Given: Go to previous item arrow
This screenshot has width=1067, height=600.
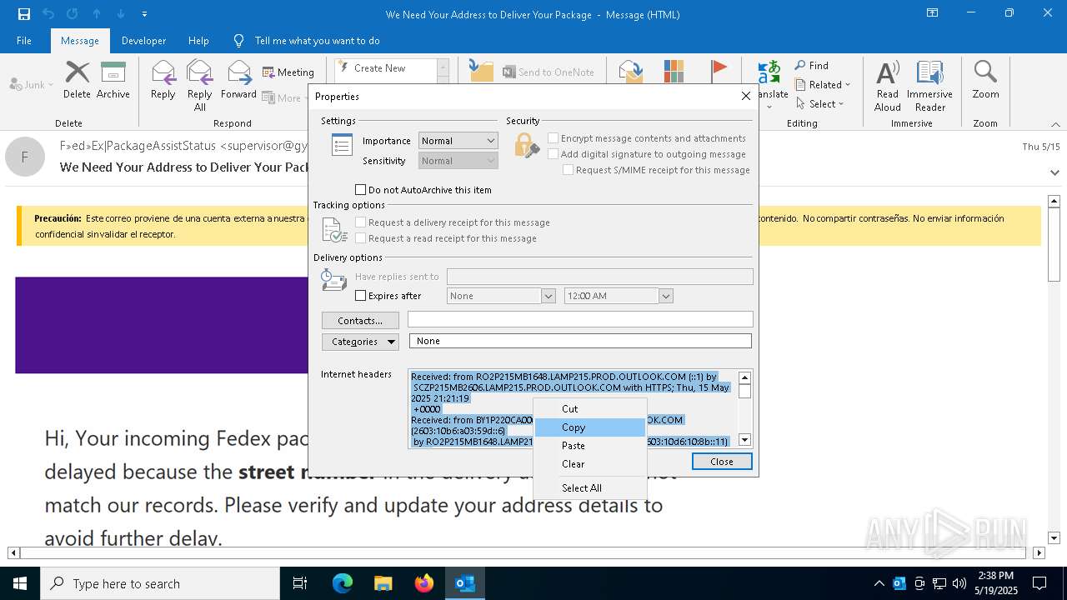Looking at the screenshot, I should (x=97, y=14).
